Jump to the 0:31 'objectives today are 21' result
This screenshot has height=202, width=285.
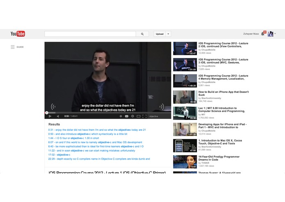(x=97, y=130)
